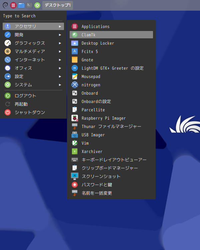Launch Desktop Locker
The image size is (200, 250).
point(111,43)
